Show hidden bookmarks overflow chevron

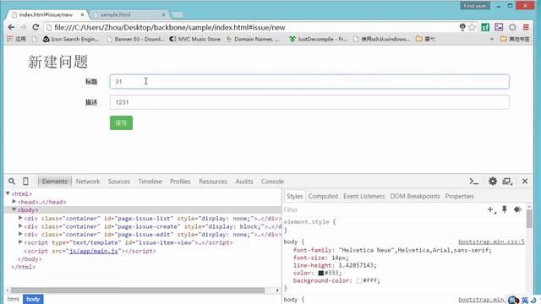[492, 39]
